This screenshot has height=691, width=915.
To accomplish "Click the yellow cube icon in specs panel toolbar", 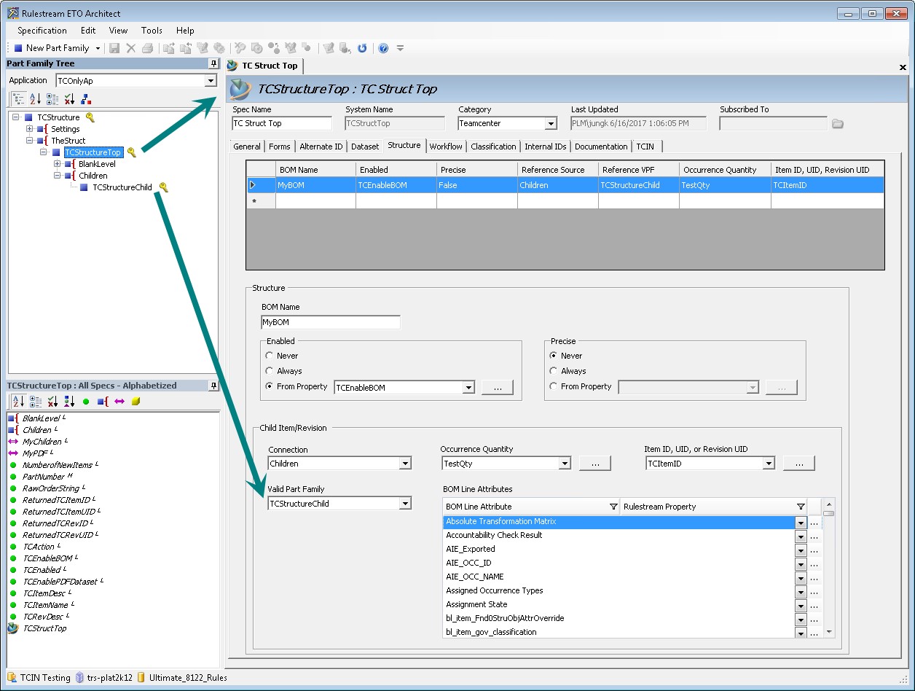I will (136, 401).
